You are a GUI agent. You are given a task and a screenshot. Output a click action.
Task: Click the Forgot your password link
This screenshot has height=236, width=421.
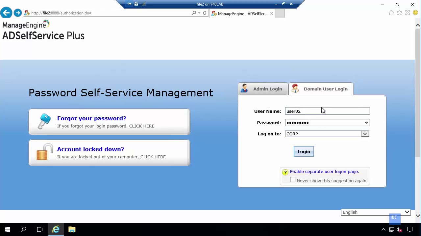point(91,118)
